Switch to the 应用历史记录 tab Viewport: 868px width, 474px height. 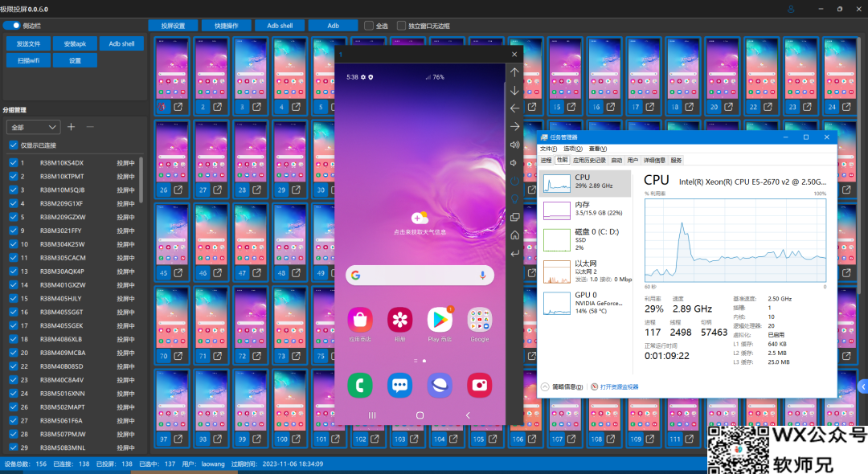(589, 161)
